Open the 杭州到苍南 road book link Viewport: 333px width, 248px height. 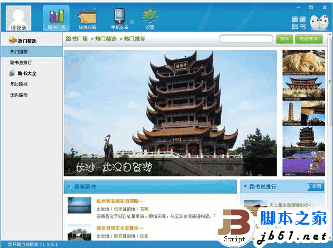tap(120, 201)
